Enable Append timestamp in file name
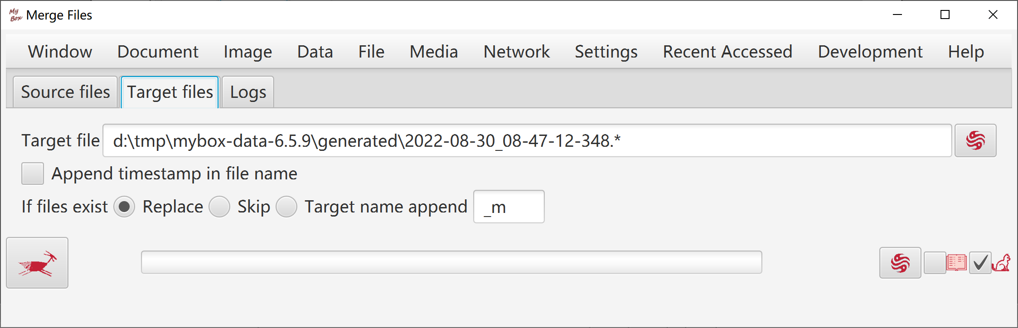The height and width of the screenshot is (328, 1018). point(33,174)
